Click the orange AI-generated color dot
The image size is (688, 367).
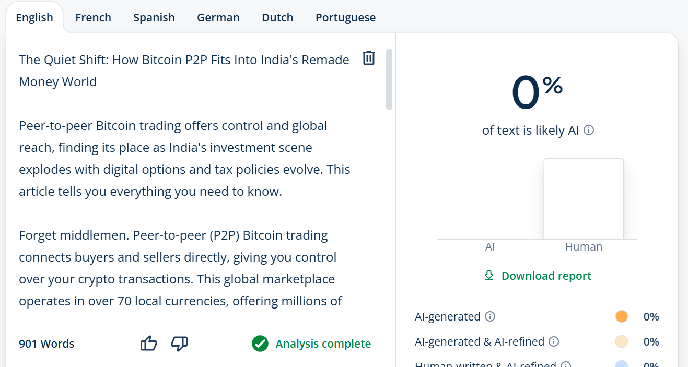(x=621, y=316)
